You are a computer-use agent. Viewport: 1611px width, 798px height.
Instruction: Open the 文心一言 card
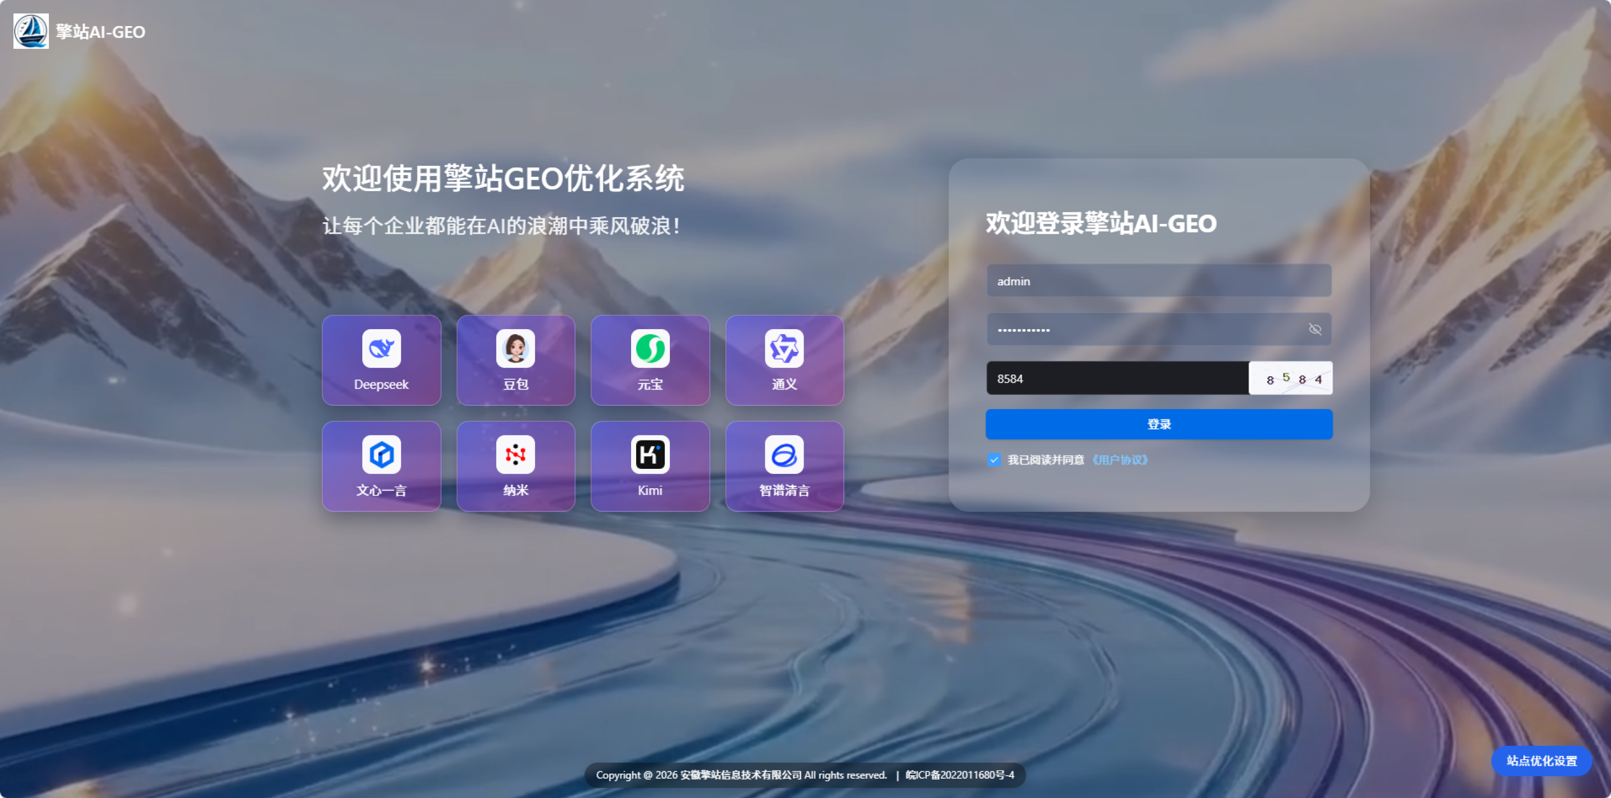click(381, 466)
